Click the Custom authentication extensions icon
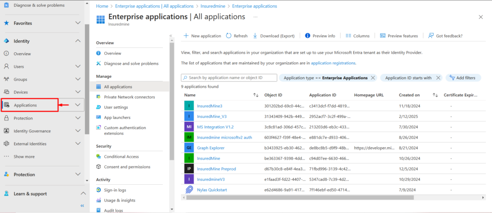Screen dimensions: 492x213 [x=98, y=128]
